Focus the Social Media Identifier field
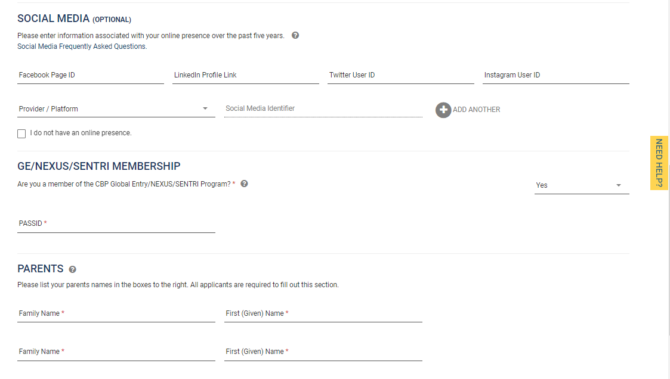The width and height of the screenshot is (670, 379). point(323,109)
